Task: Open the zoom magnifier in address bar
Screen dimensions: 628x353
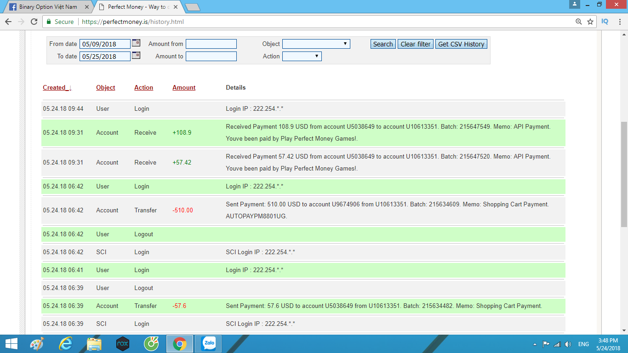Action: point(579,22)
